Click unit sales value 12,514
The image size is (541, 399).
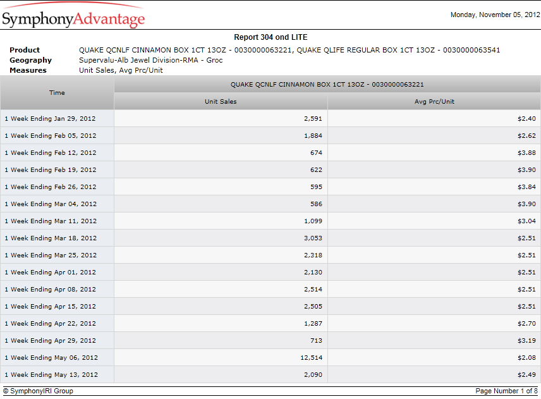311,357
